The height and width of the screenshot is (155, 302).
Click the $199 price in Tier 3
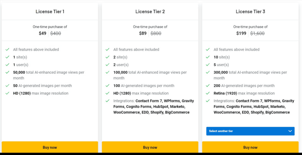[x=241, y=33]
